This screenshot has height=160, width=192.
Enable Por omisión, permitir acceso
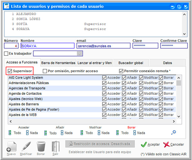coord(45,71)
